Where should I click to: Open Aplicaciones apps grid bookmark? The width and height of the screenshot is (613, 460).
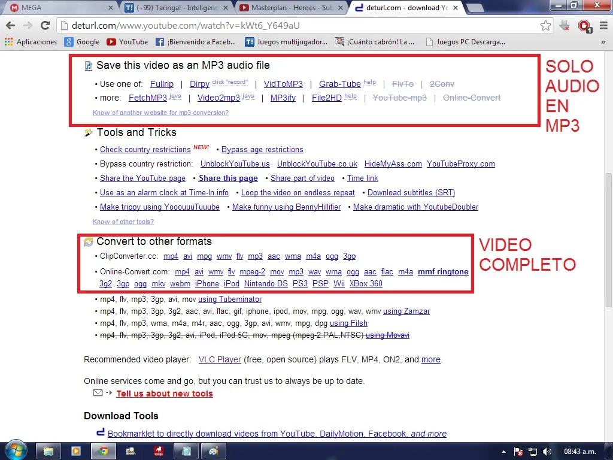(x=31, y=42)
